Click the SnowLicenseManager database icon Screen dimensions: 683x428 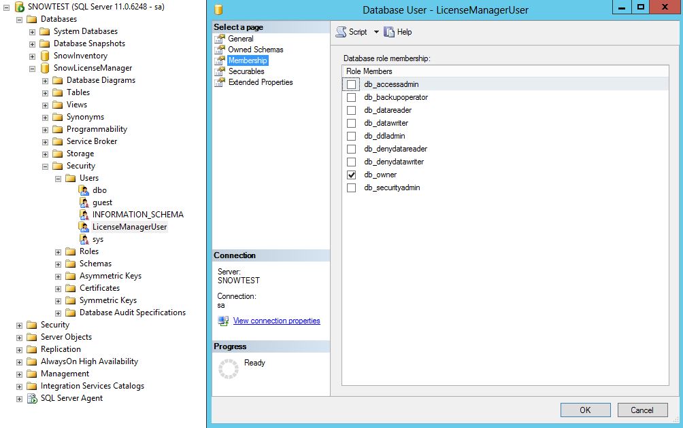[x=45, y=68]
